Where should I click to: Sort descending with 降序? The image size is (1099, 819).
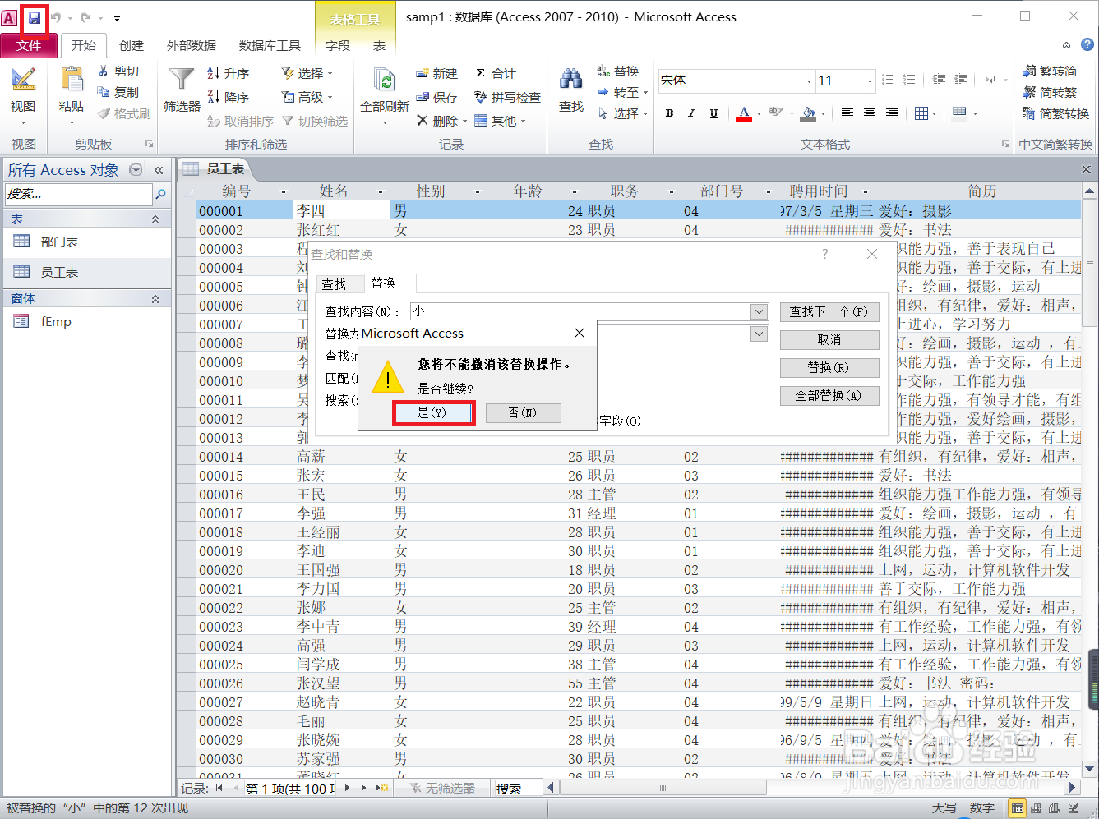(x=229, y=97)
